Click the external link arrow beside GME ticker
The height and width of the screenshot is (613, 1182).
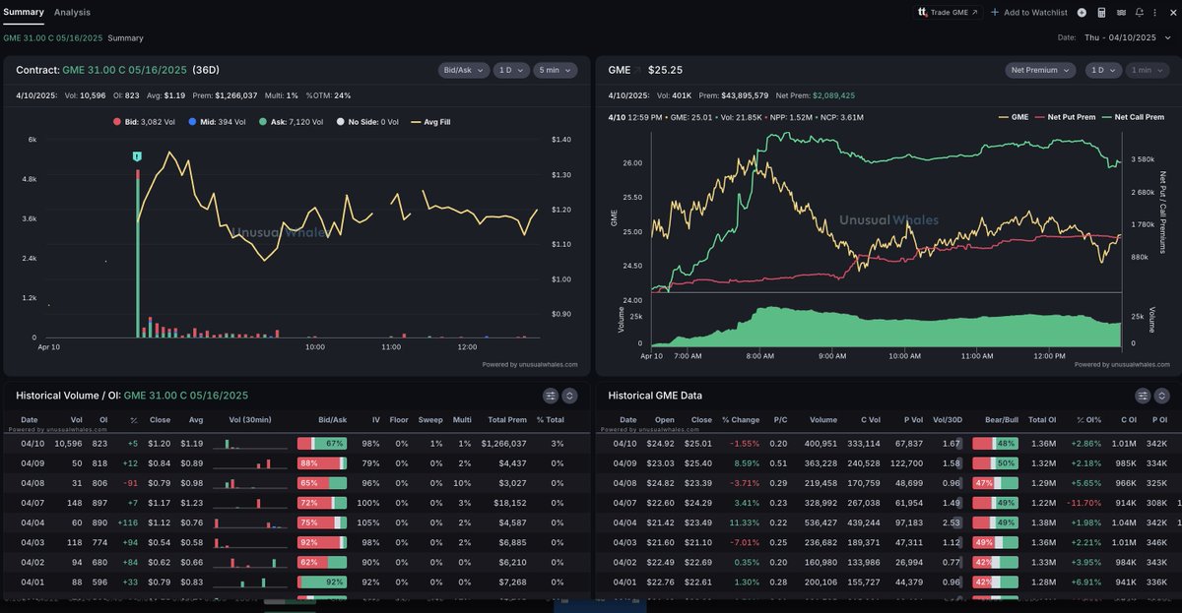click(636, 71)
